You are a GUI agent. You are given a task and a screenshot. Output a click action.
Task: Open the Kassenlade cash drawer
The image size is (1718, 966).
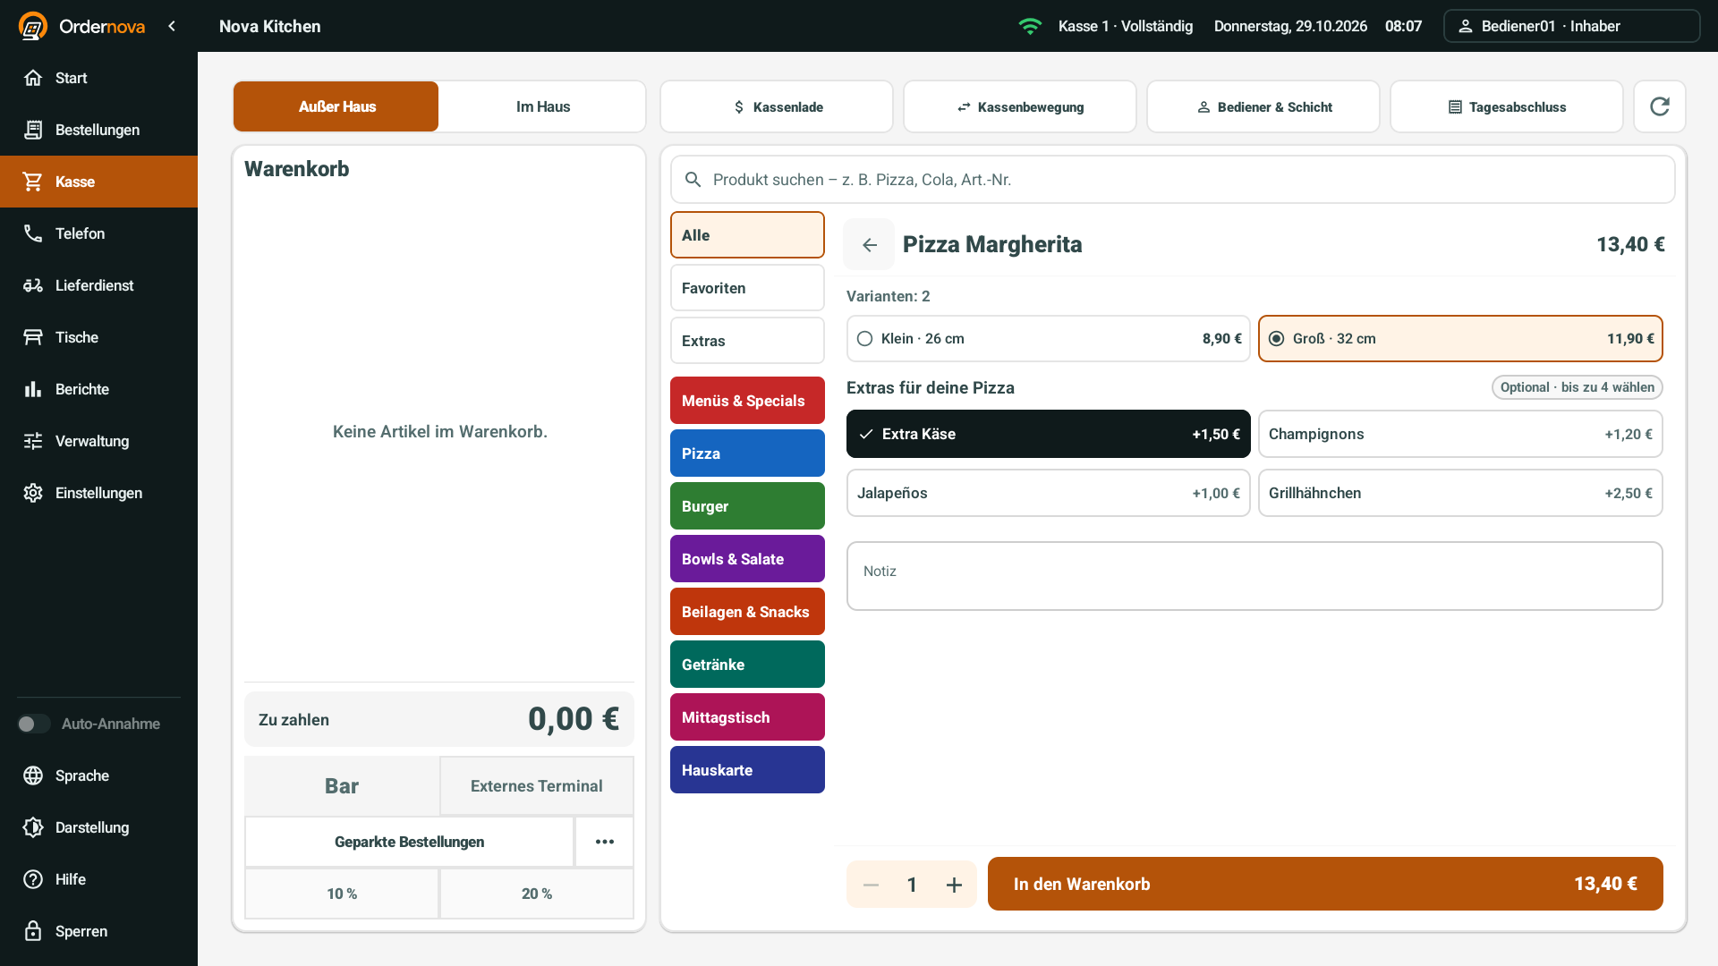[x=777, y=106]
